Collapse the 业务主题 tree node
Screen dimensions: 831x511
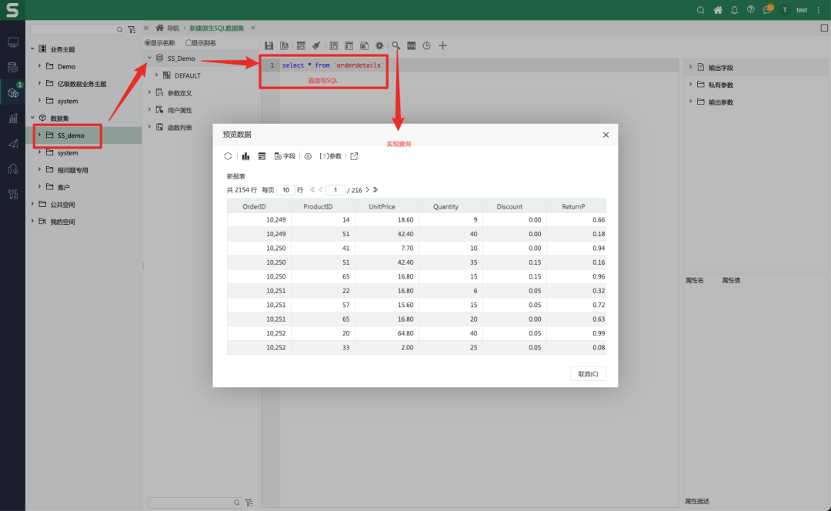(x=32, y=48)
